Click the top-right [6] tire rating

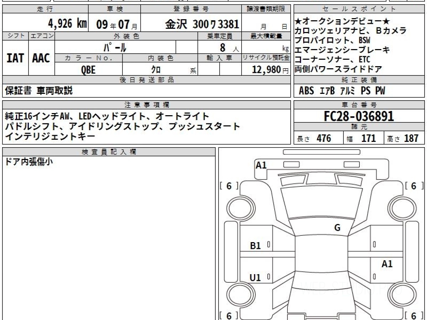(x=413, y=186)
